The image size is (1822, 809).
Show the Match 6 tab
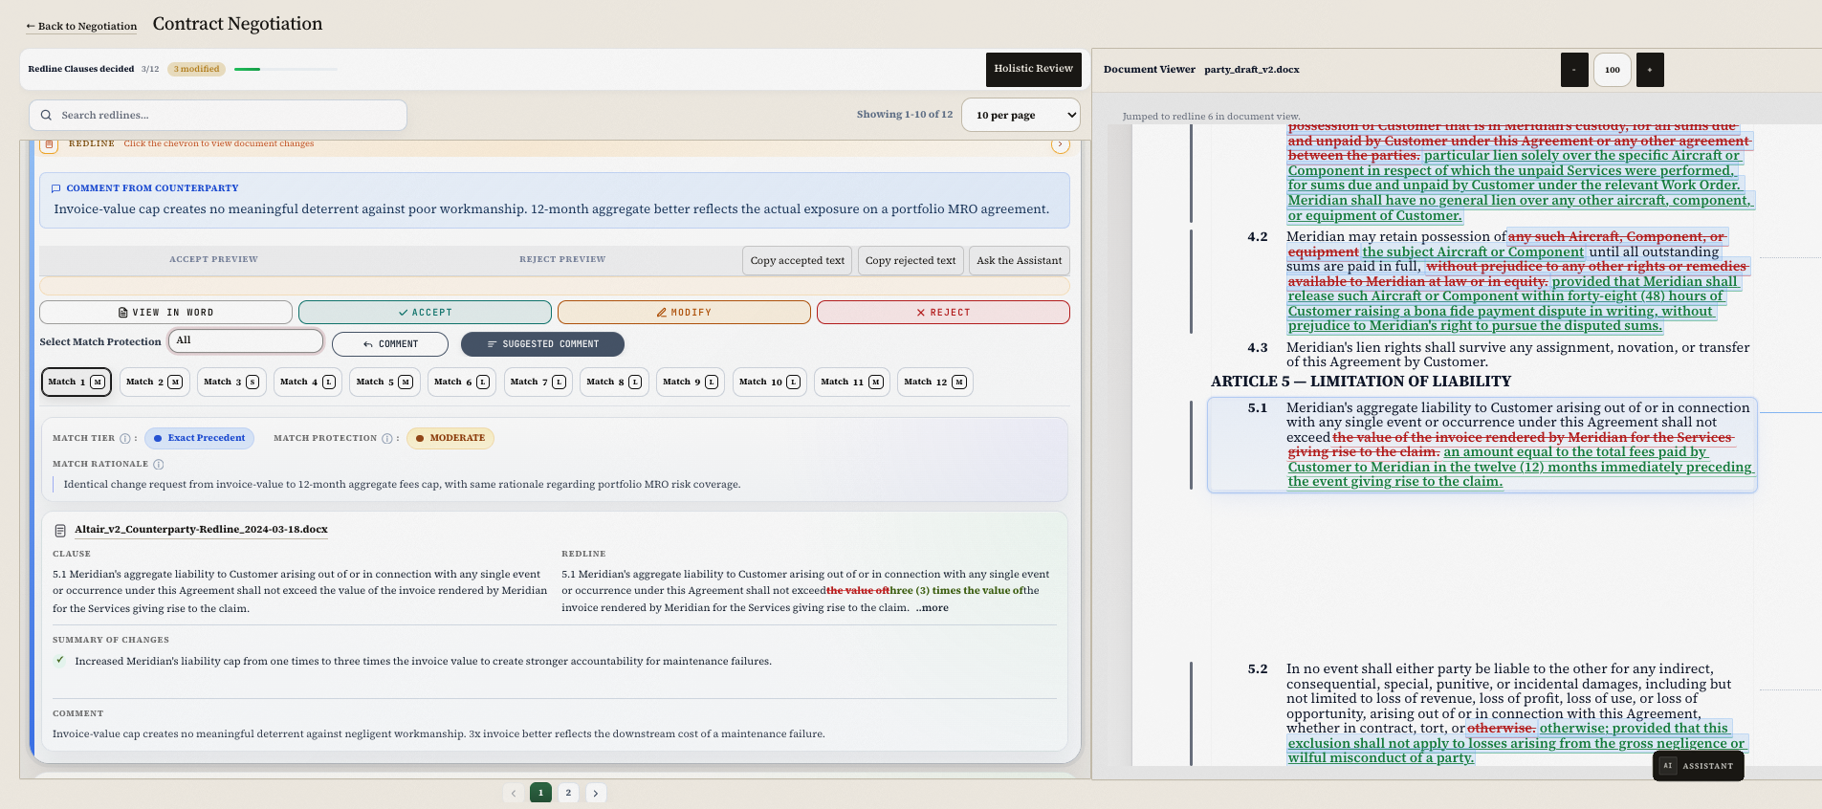(462, 383)
